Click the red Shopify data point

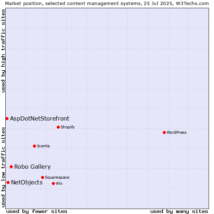(x=58, y=127)
